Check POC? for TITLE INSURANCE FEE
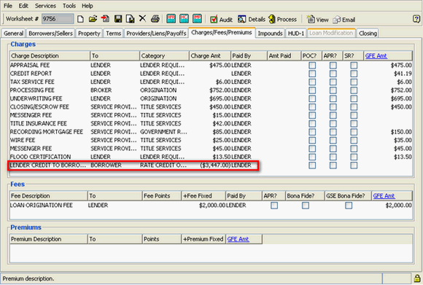Viewport: 423px width, 285px height. [312, 124]
